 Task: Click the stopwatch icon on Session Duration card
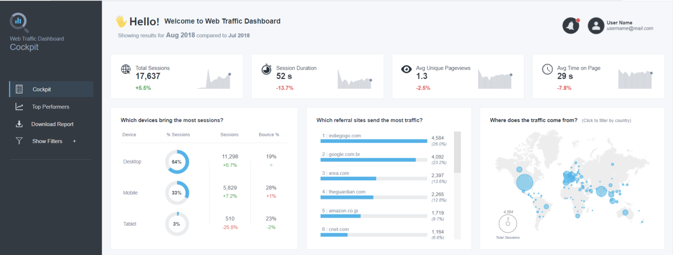(x=266, y=69)
